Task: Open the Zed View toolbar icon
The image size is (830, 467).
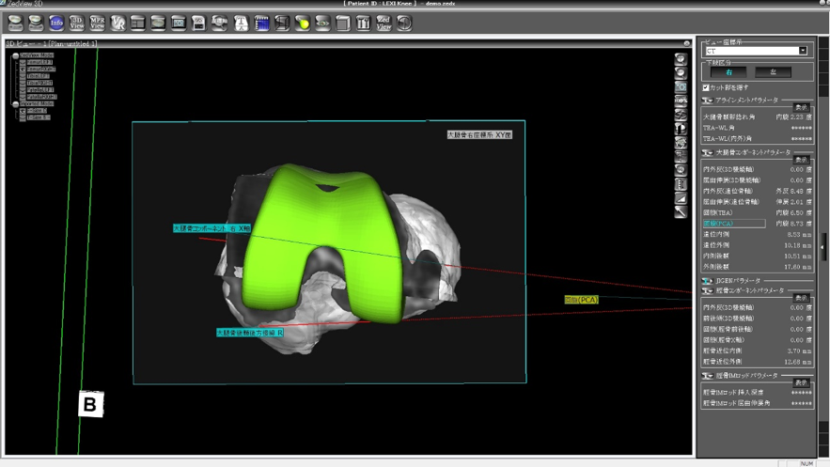Action: 384,23
